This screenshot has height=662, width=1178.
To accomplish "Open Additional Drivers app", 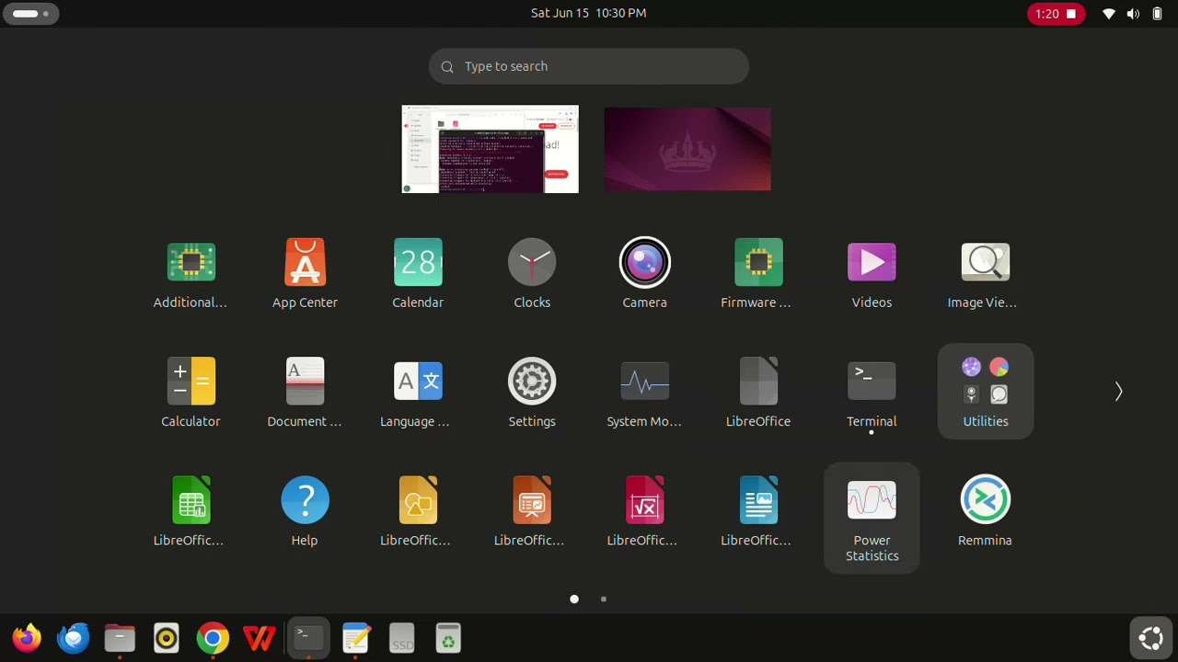I will pos(191,274).
